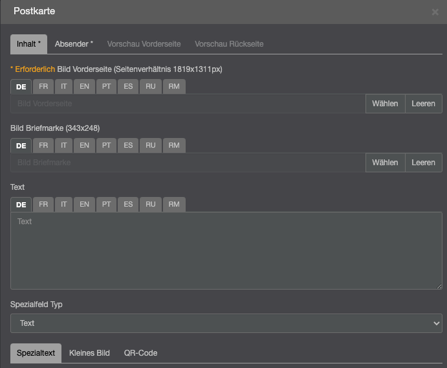Open the Vorschau Vorderseite tab

point(144,44)
